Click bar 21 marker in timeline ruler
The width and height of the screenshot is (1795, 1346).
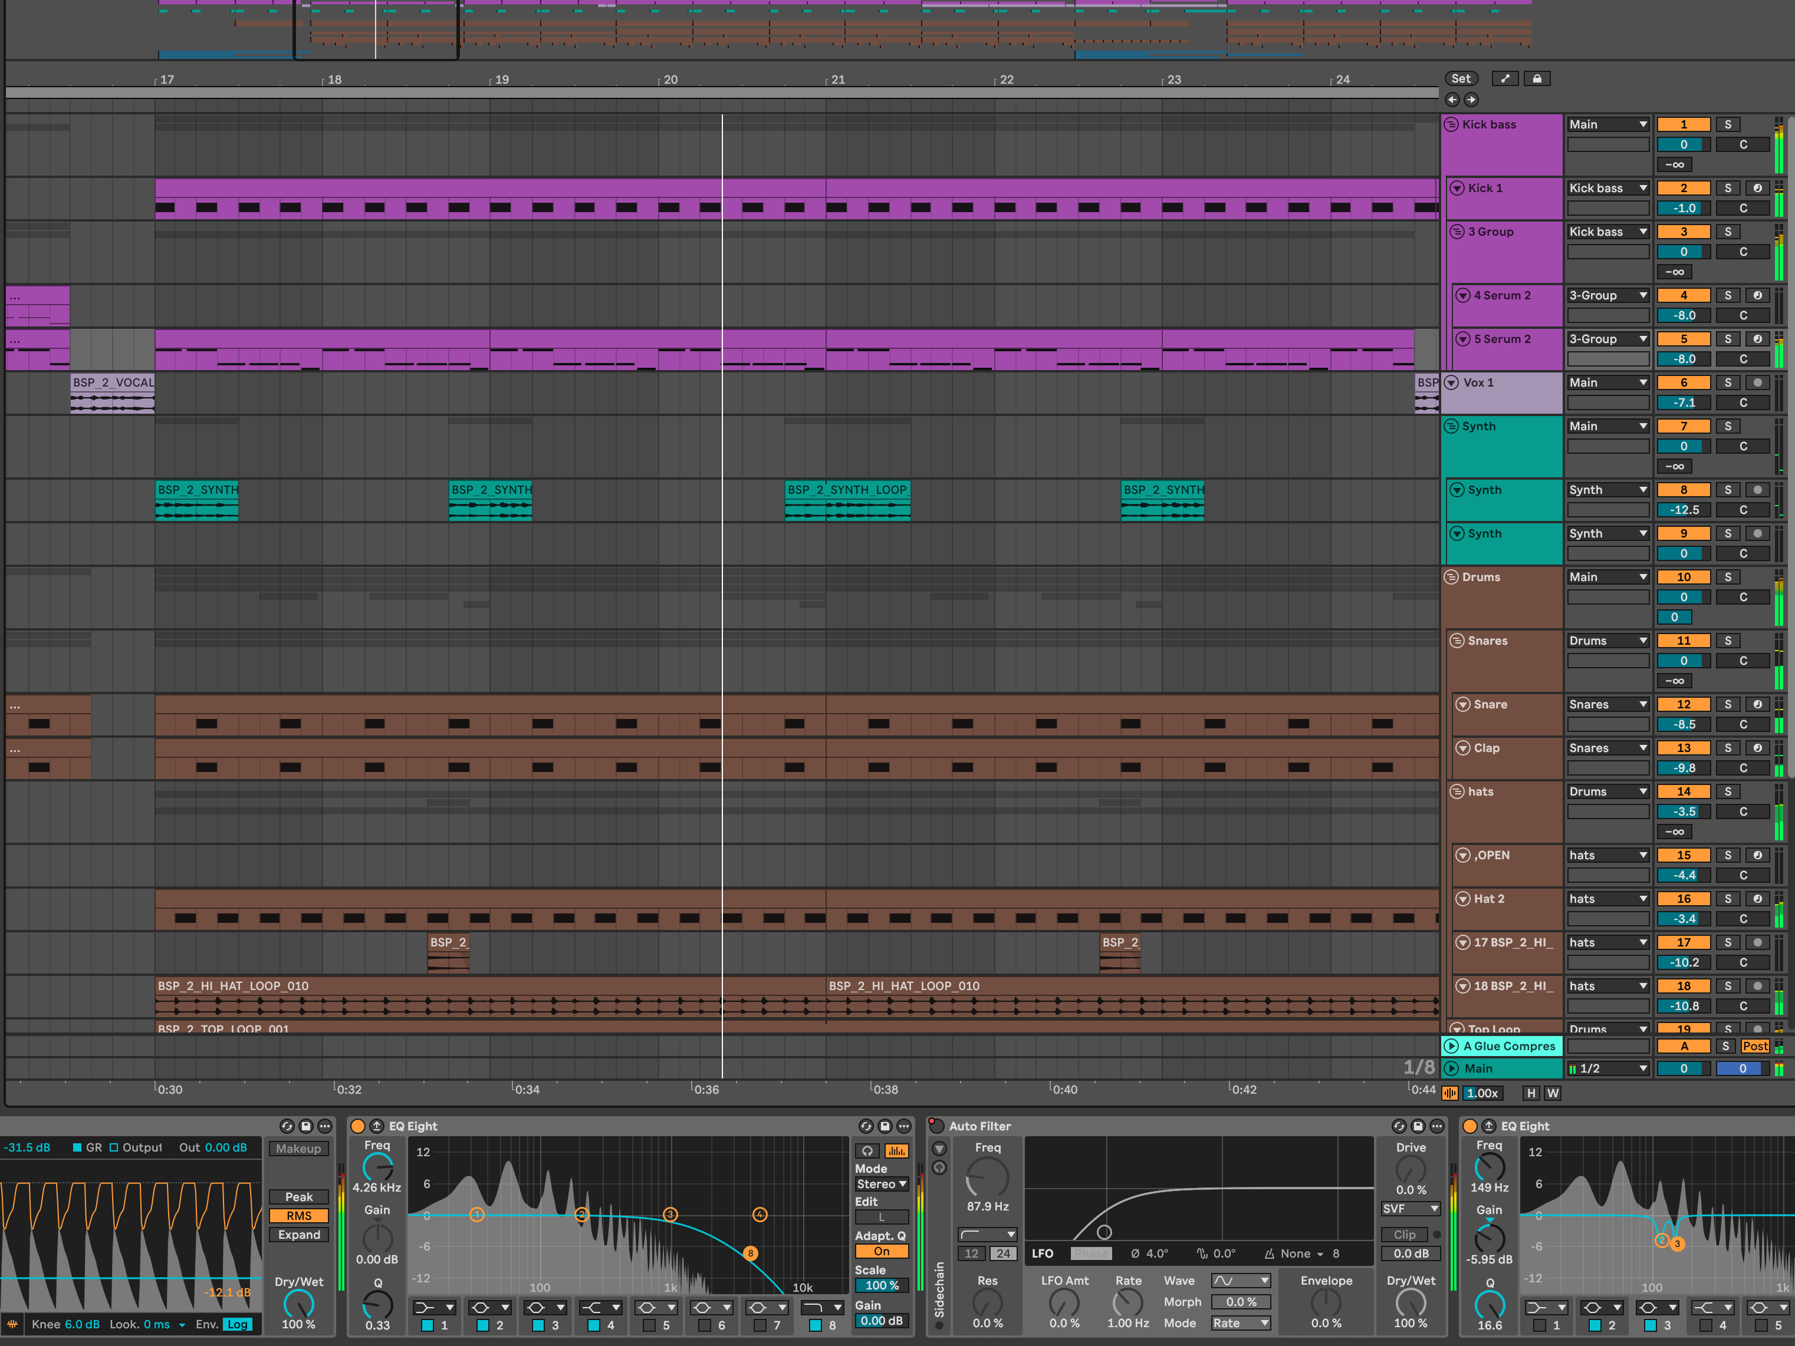pyautogui.click(x=837, y=80)
